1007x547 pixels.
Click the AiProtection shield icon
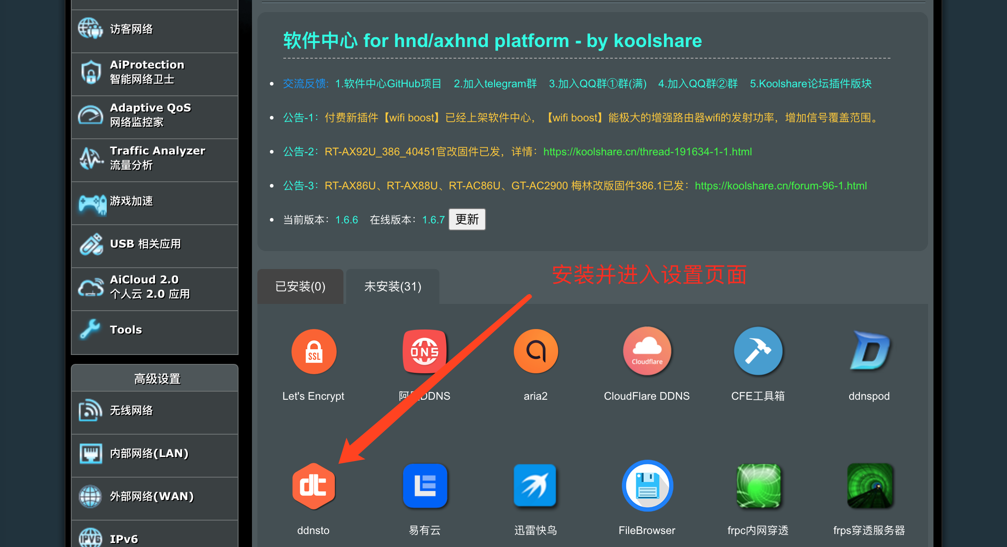coord(91,72)
